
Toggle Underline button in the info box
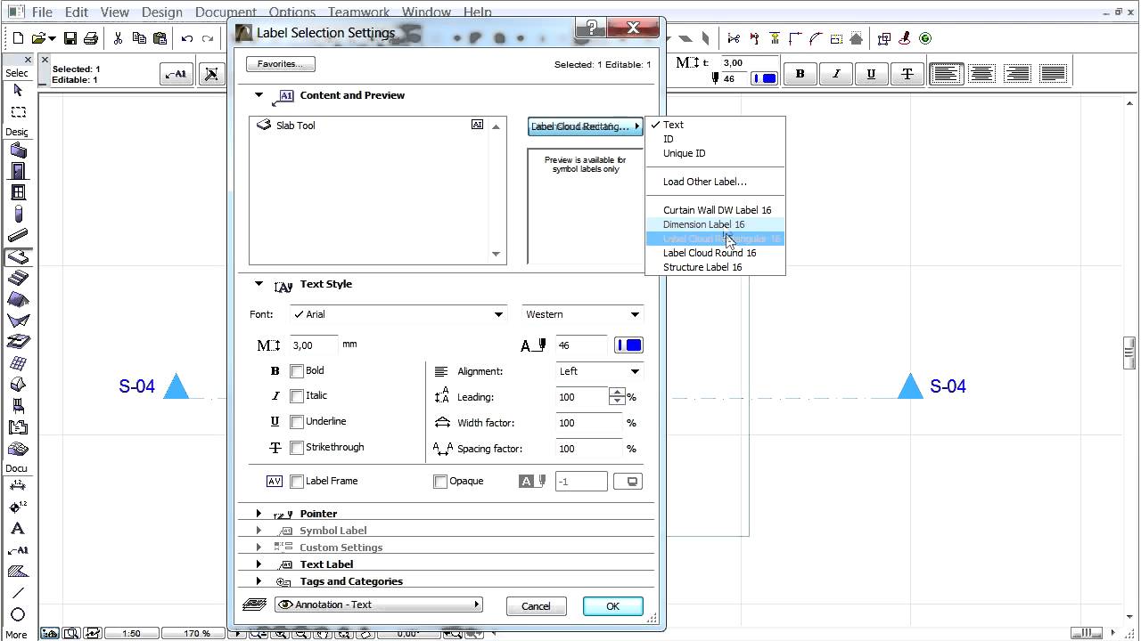(871, 74)
